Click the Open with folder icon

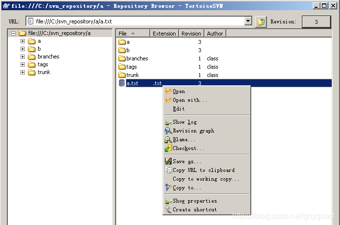(168, 100)
